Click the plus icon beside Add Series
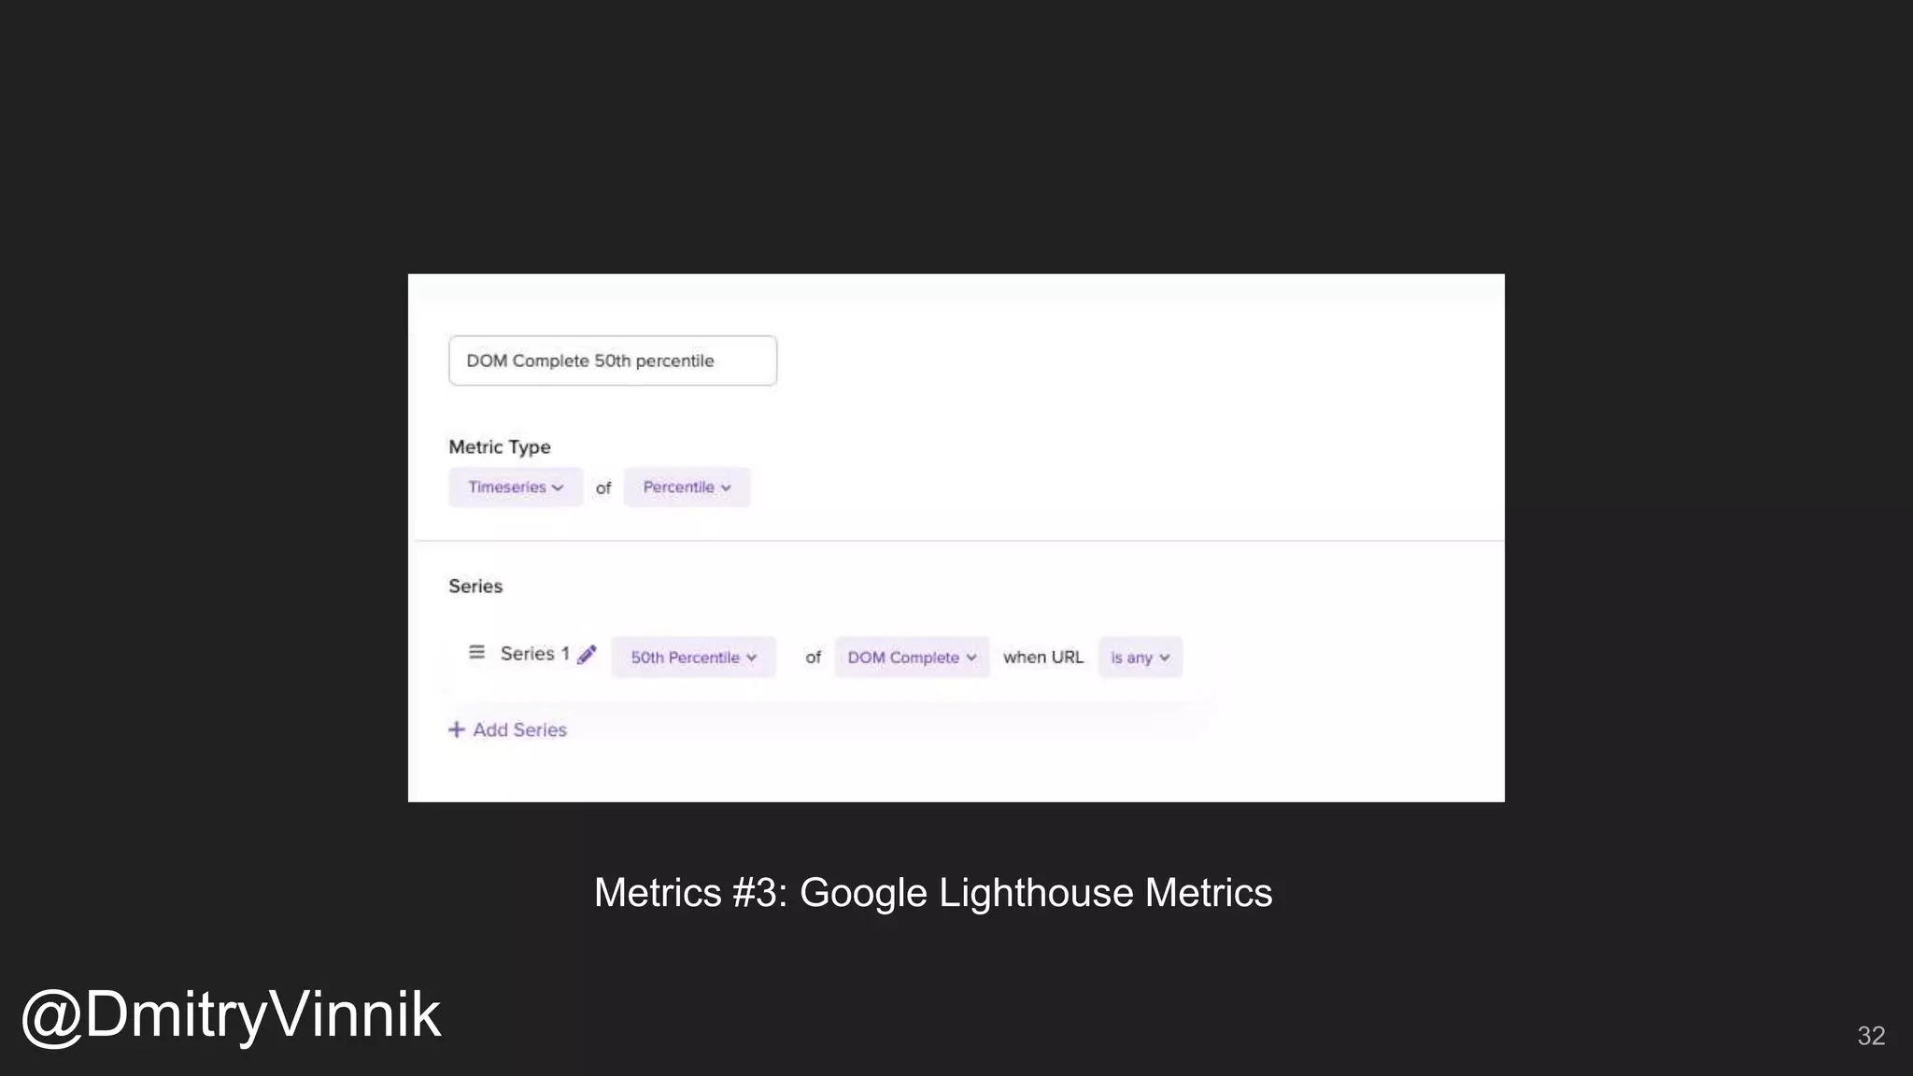This screenshot has width=1913, height=1076. tap(456, 729)
